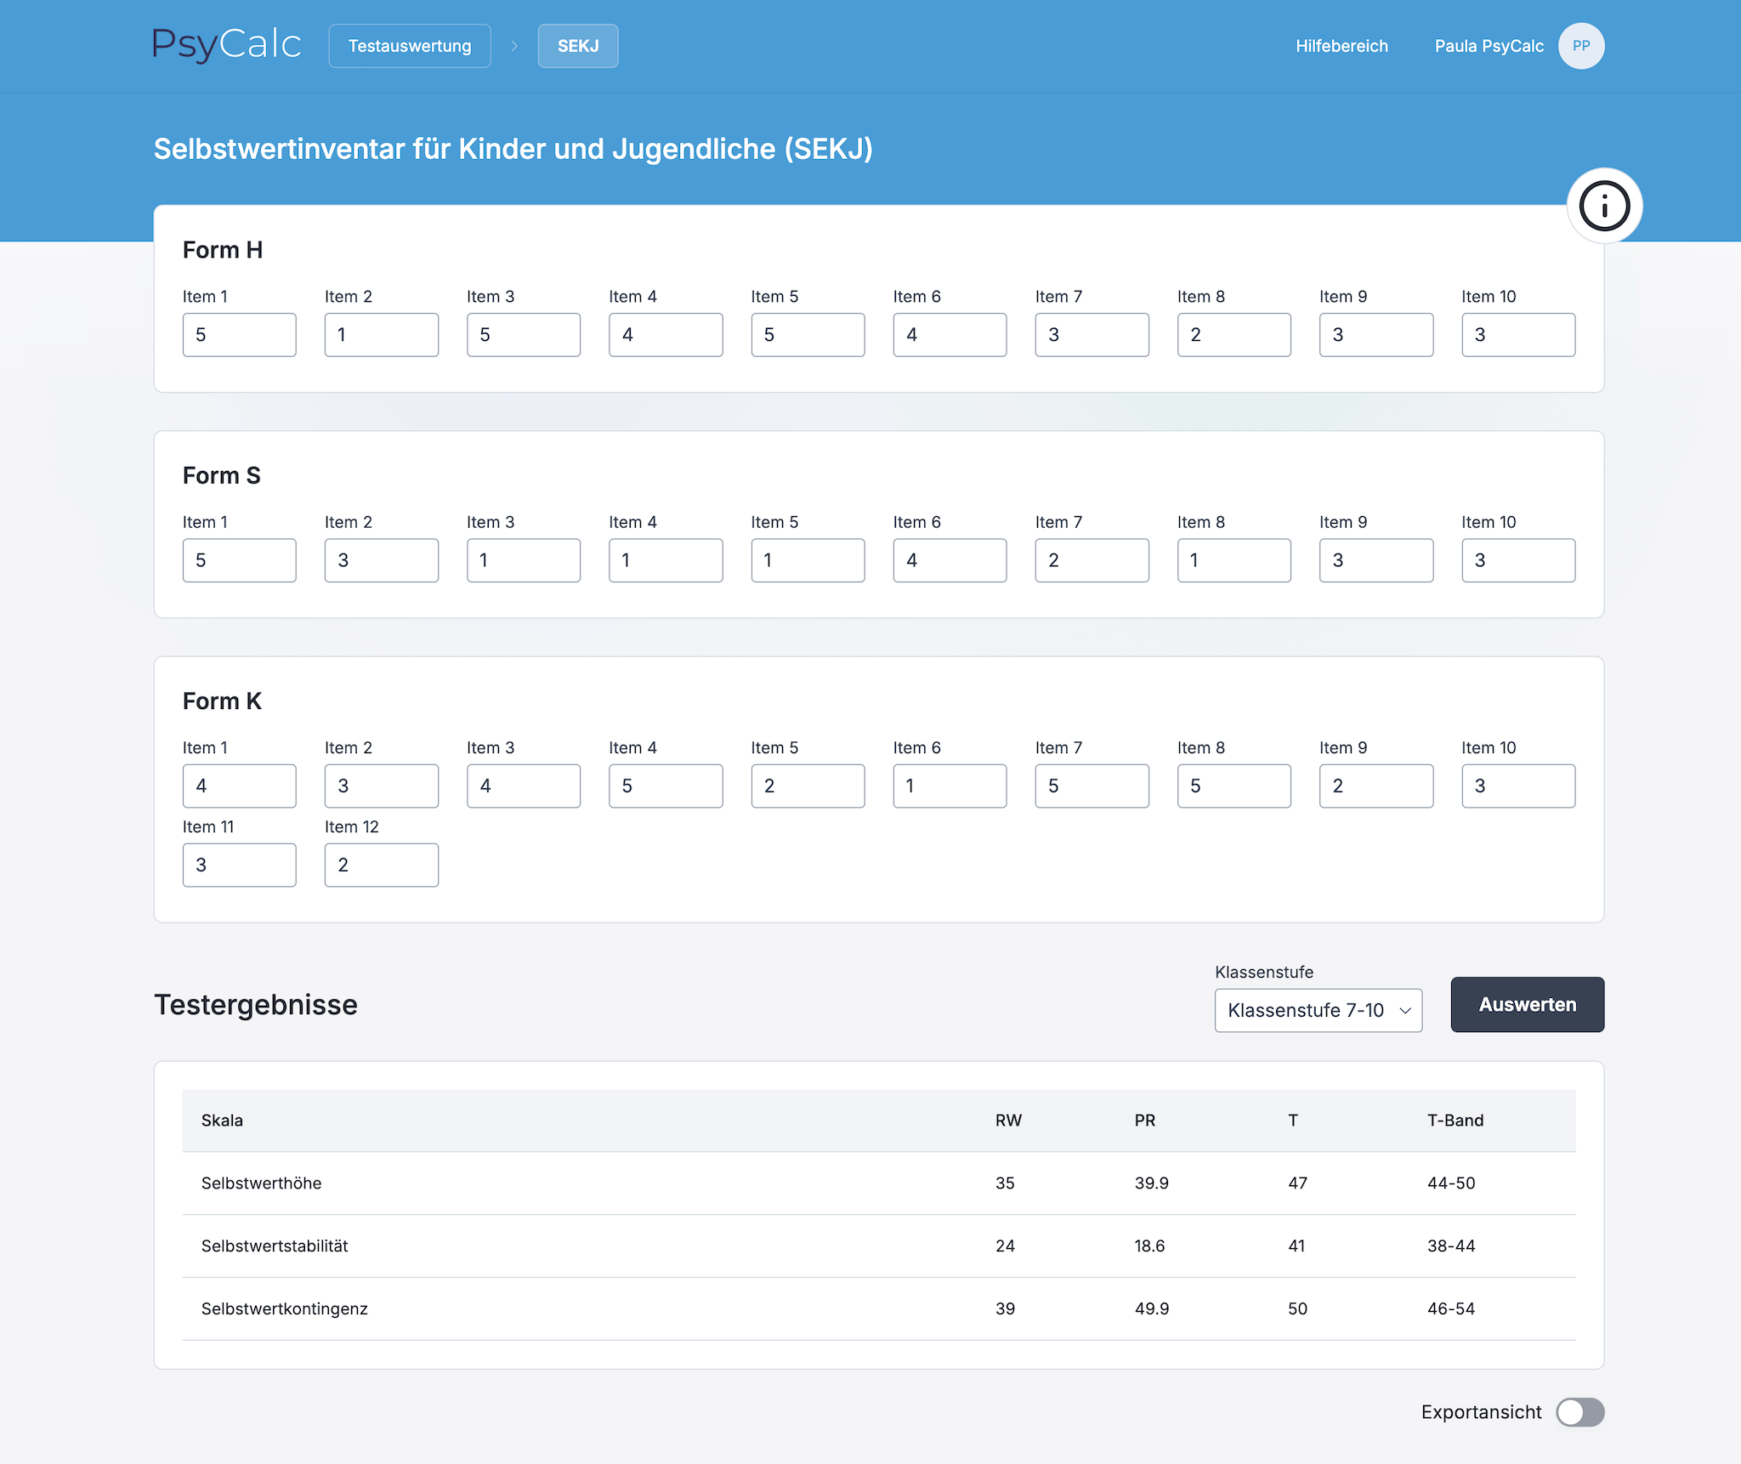Screen dimensions: 1741x1464
Task: Open the Klassenstufe dropdown
Action: point(1318,1010)
